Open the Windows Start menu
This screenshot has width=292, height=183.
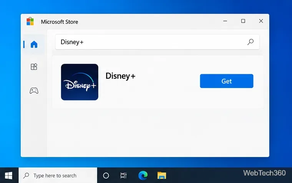[x=8, y=175]
